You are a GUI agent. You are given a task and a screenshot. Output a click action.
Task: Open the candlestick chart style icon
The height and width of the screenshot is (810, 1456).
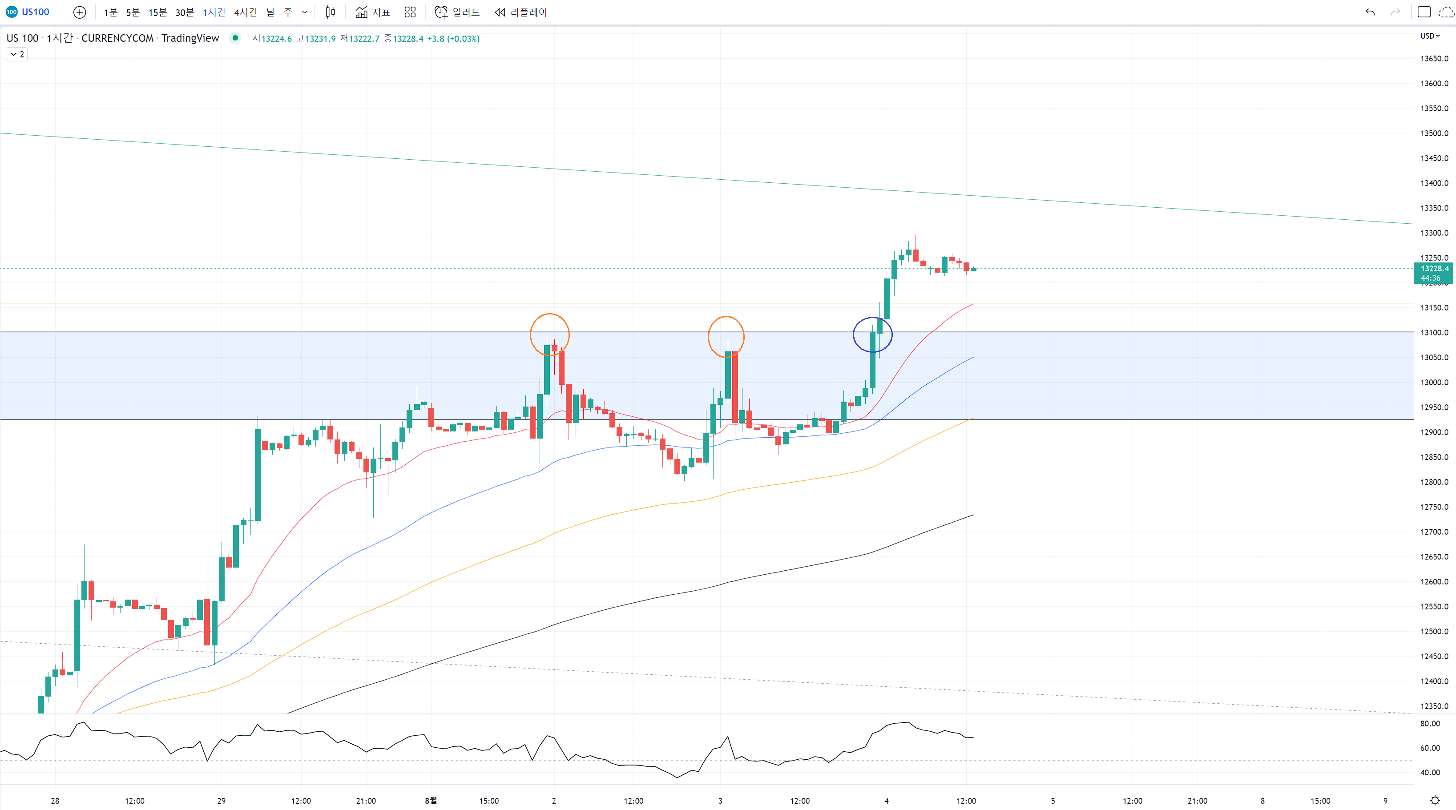(x=331, y=12)
